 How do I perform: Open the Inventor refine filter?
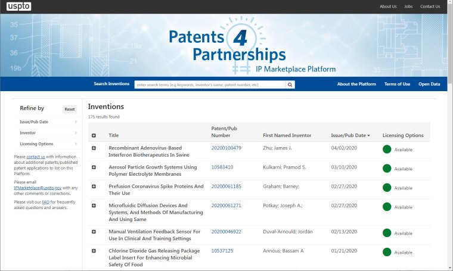click(48, 133)
